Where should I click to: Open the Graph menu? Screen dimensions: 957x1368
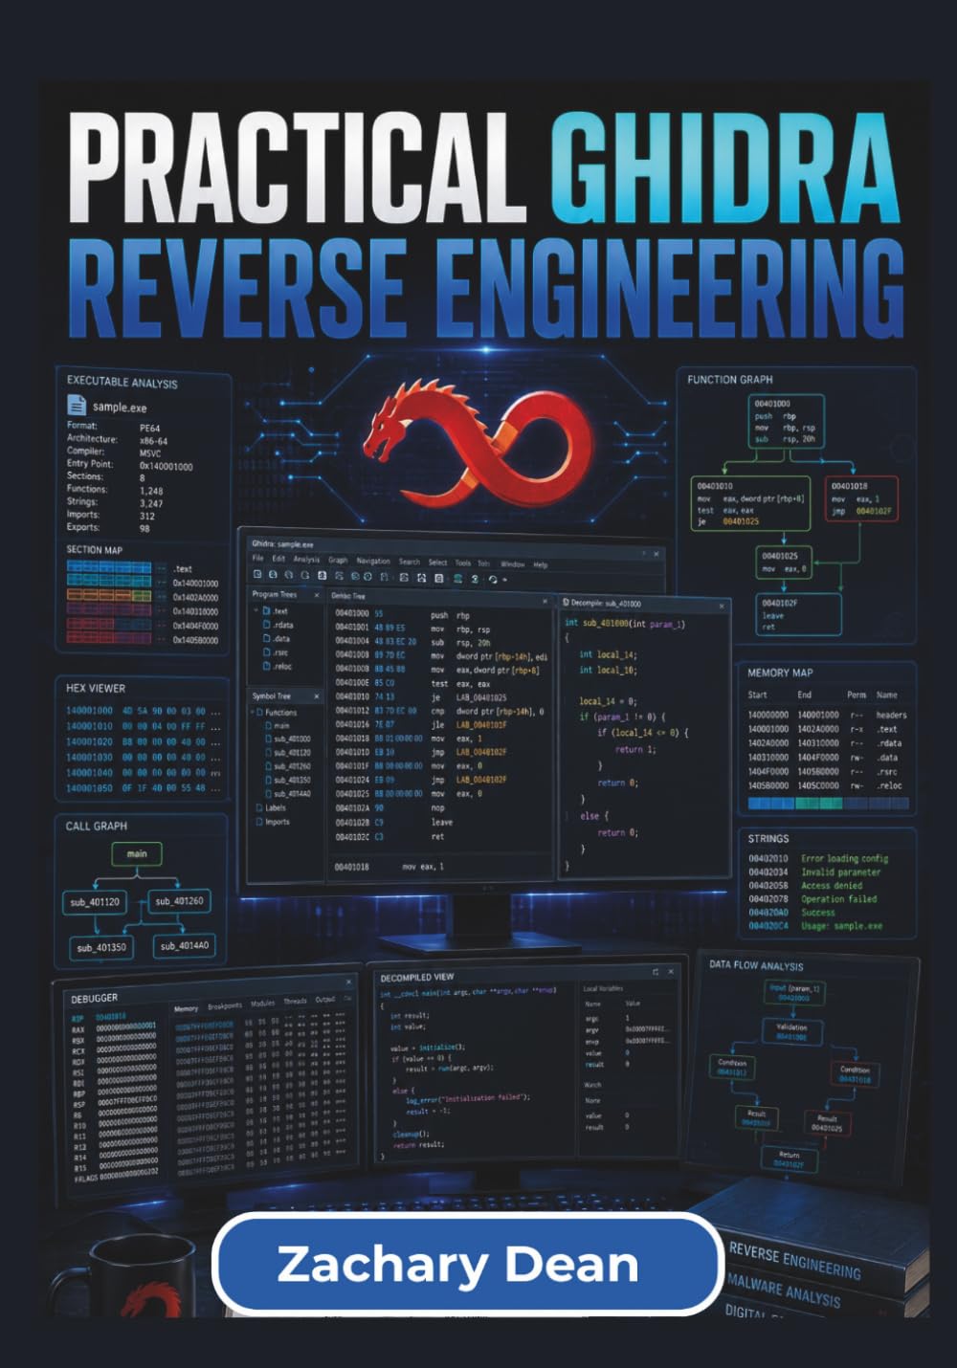click(338, 561)
